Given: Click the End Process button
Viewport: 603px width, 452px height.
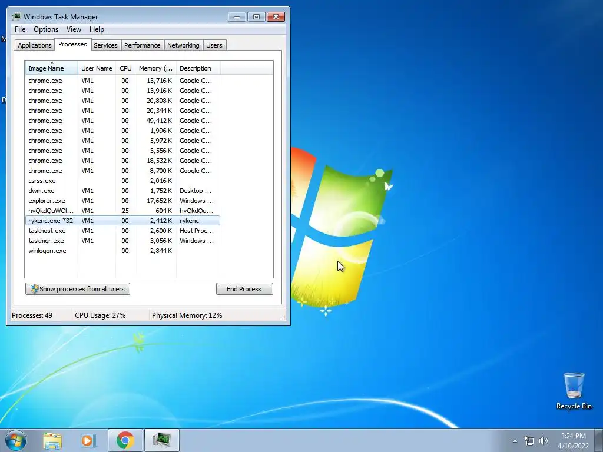Looking at the screenshot, I should (x=244, y=288).
